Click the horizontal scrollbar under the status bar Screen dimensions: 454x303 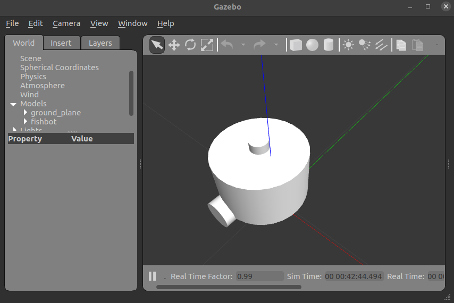229,287
